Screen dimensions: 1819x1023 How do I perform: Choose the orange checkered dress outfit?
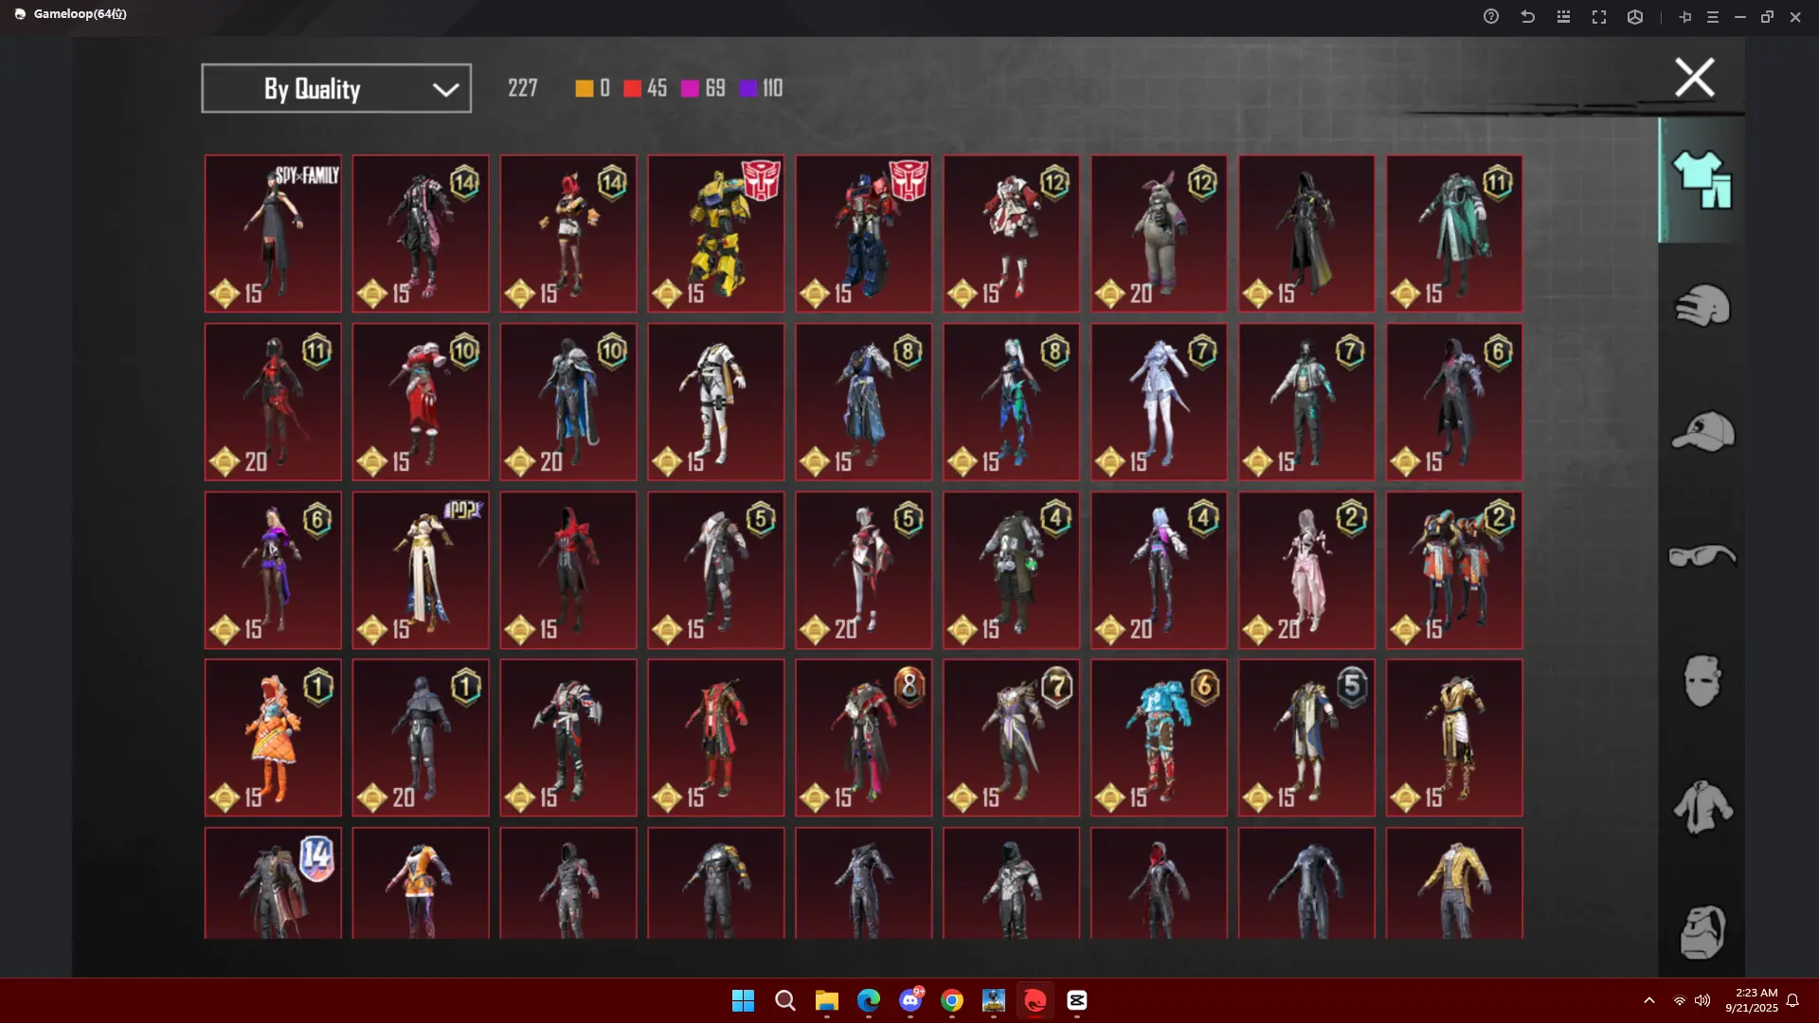point(273,738)
